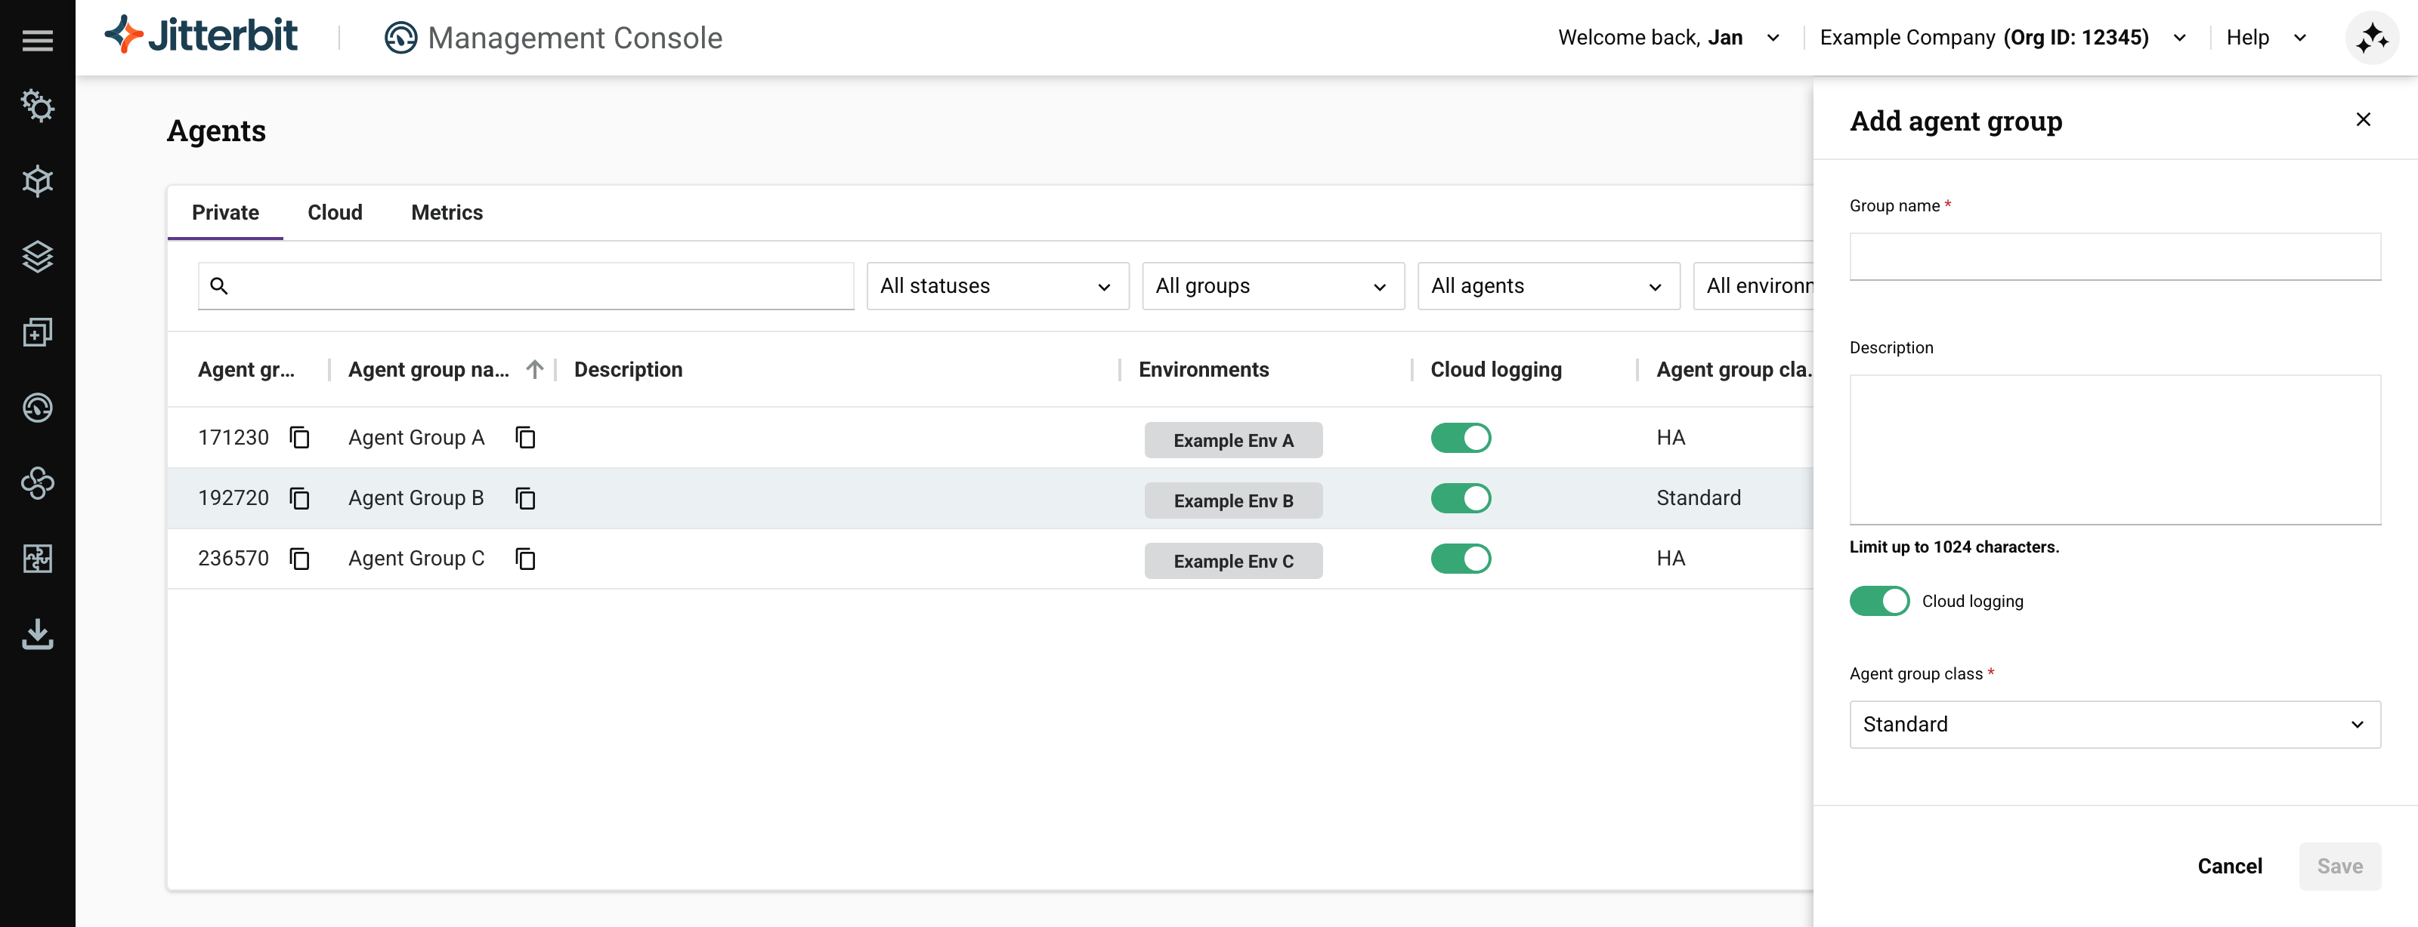This screenshot has width=2418, height=927.
Task: Open the All agents filter dropdown
Action: click(1548, 286)
